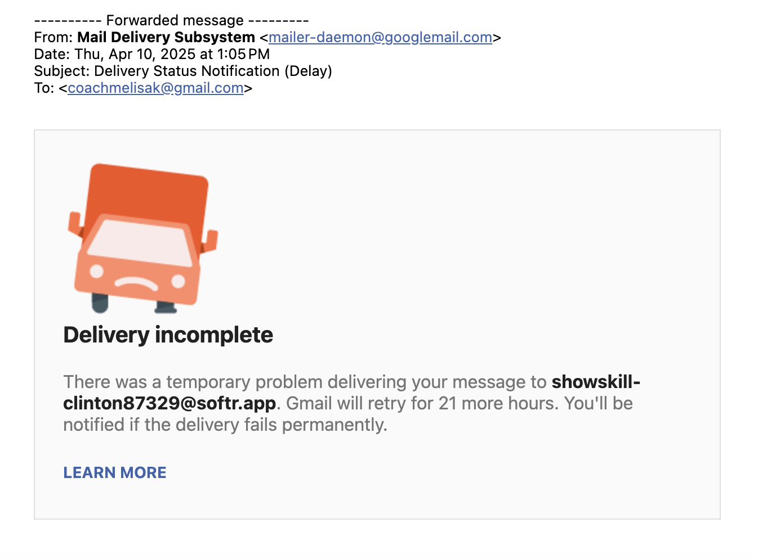Open the coachmelisak@gmail.com recipient link
The height and width of the screenshot is (559, 758).
point(155,88)
